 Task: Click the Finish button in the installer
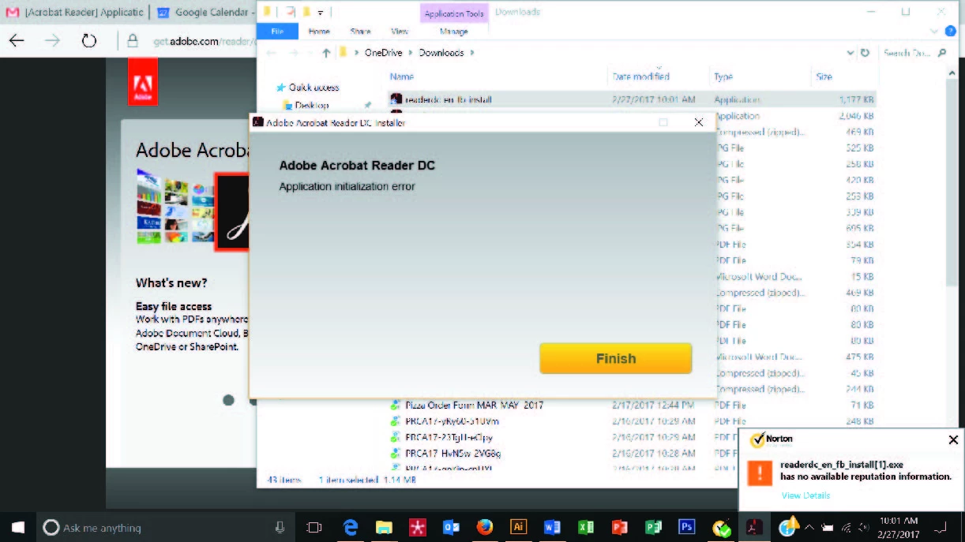point(616,358)
